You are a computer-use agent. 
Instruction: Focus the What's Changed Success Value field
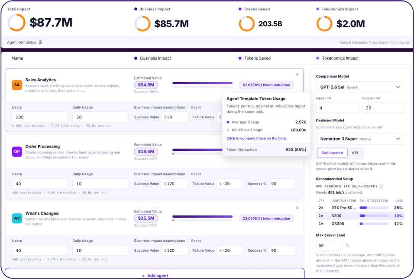[x=175, y=250]
